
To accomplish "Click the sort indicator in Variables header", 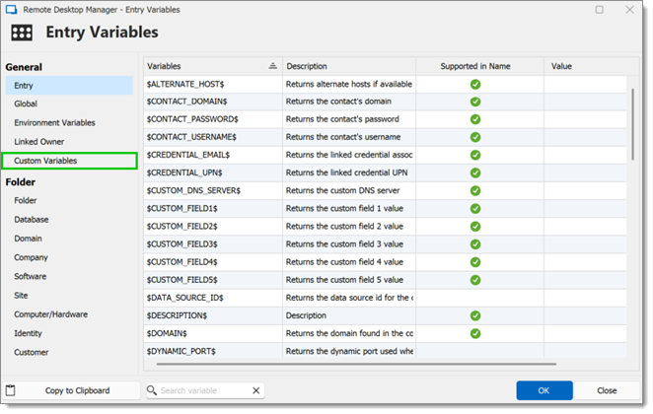I will click(x=273, y=66).
